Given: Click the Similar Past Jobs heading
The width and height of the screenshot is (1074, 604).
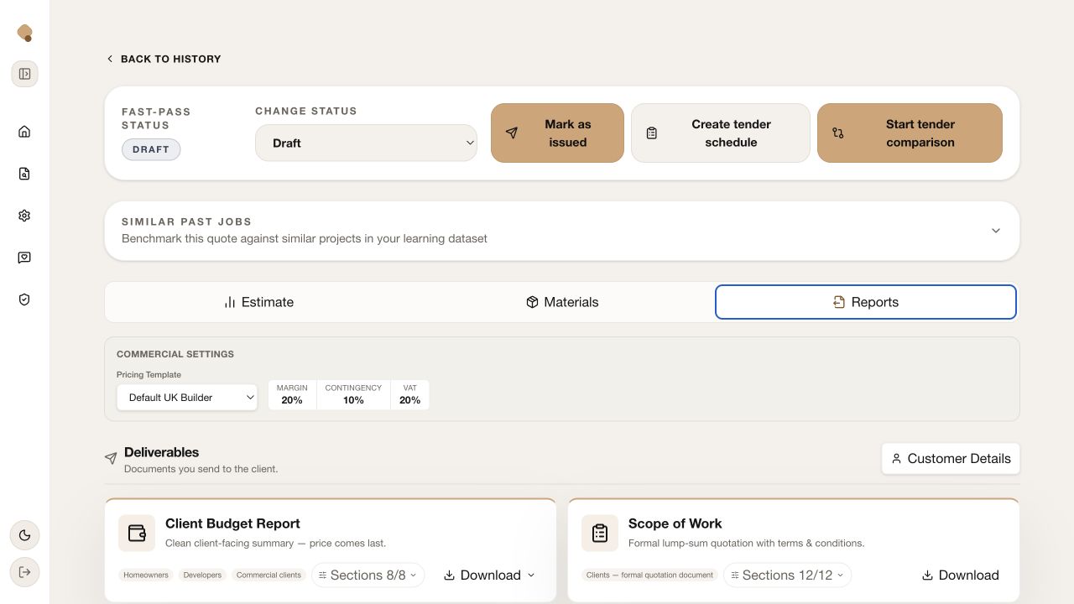Looking at the screenshot, I should (x=186, y=221).
